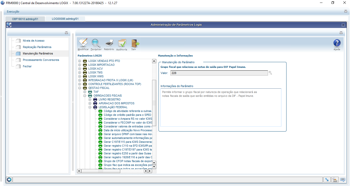Click the OBRIGACOES FISCAIS node icon
Screen dimensions: 351x187
pos(90,96)
